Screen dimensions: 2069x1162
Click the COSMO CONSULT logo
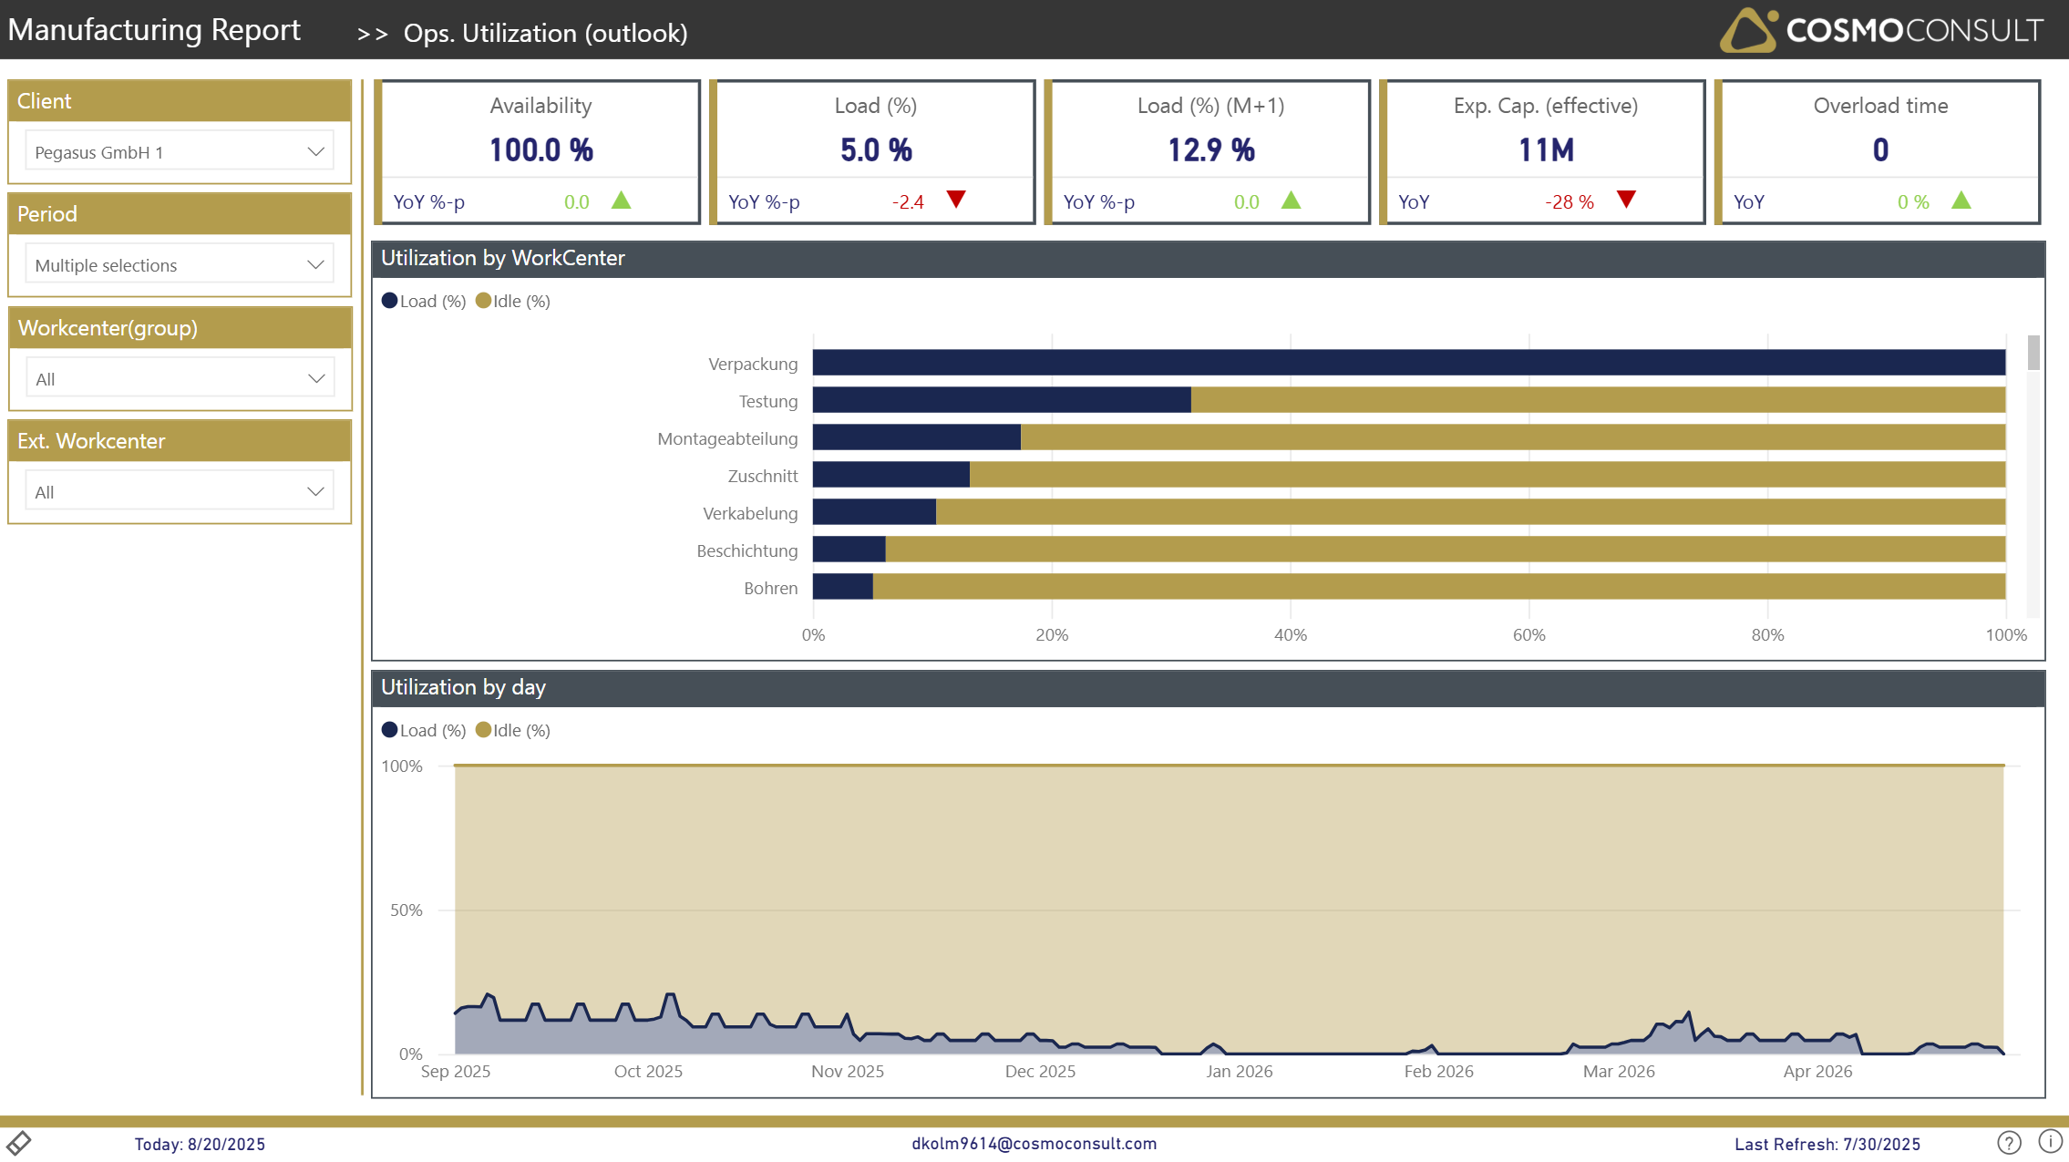coord(1881,30)
